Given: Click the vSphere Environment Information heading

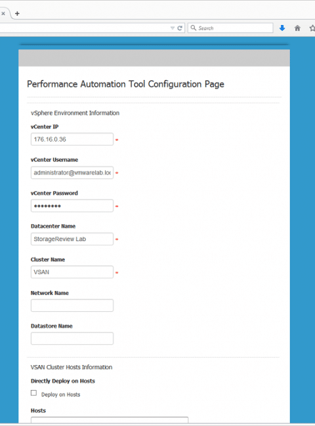Looking at the screenshot, I should click(75, 113).
